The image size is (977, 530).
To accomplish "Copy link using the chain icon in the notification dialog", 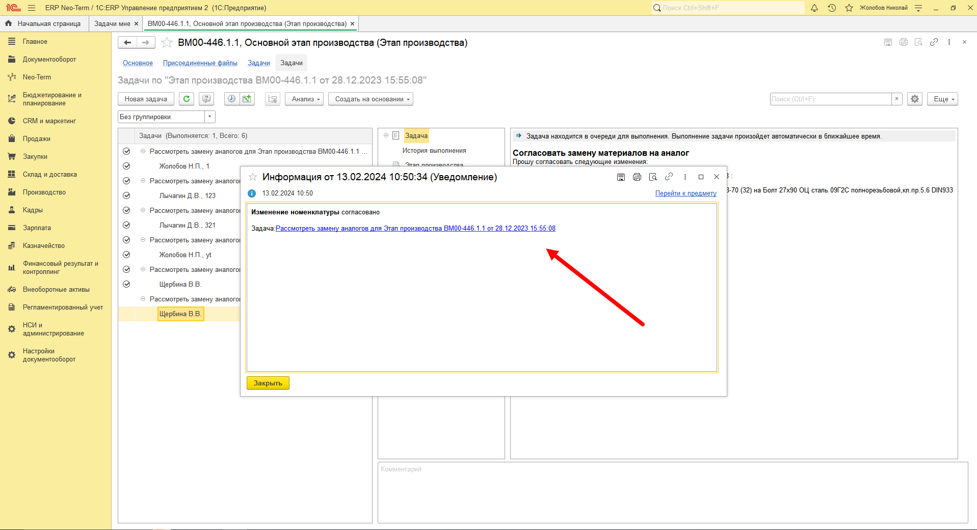I will pos(669,177).
